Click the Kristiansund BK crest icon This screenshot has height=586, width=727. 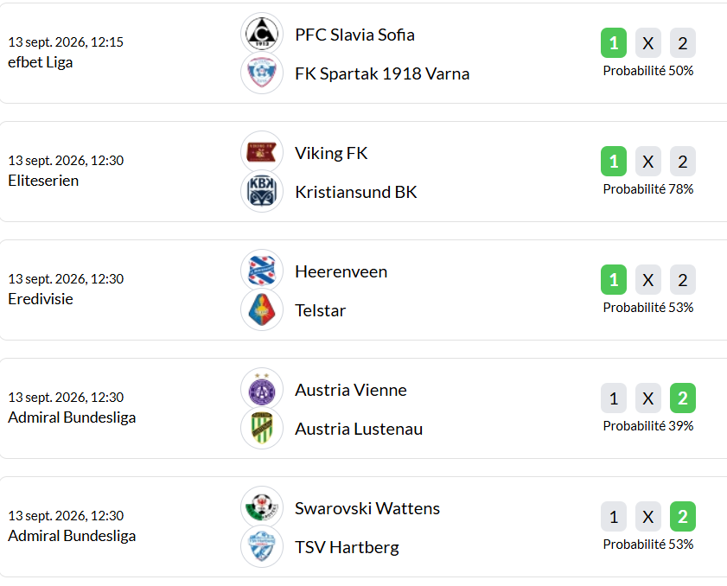[x=262, y=191]
